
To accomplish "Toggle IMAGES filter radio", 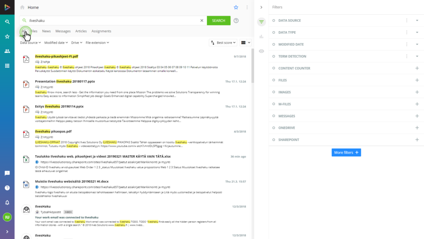I will coord(274,92).
